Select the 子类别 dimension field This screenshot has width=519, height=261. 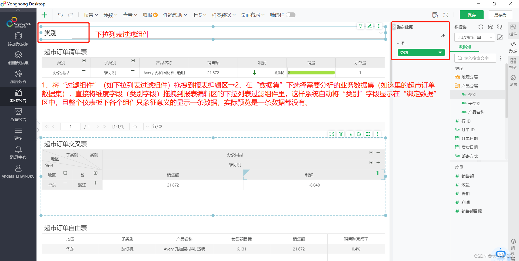click(x=474, y=103)
